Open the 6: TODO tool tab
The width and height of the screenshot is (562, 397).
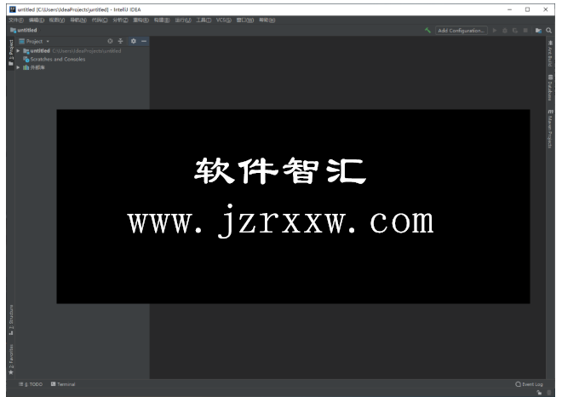pyautogui.click(x=31, y=384)
